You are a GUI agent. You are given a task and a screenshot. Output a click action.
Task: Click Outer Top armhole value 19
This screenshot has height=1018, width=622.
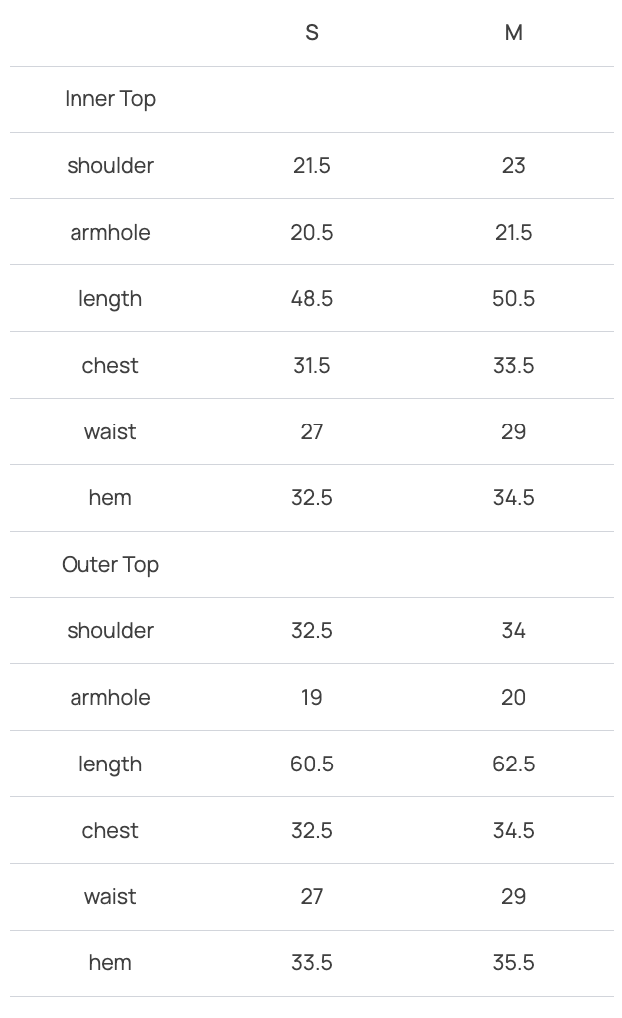pyautogui.click(x=312, y=698)
